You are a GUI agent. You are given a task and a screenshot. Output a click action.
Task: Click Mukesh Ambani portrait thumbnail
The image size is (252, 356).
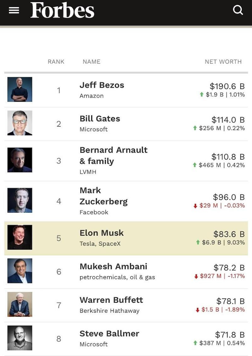(20, 271)
